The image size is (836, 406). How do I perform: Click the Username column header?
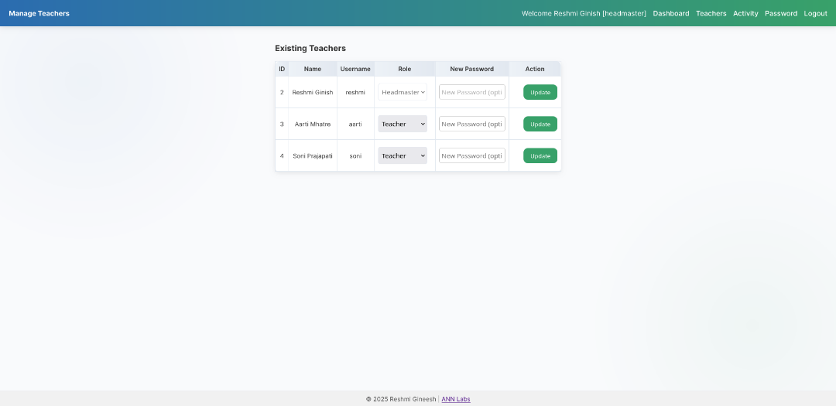click(355, 69)
